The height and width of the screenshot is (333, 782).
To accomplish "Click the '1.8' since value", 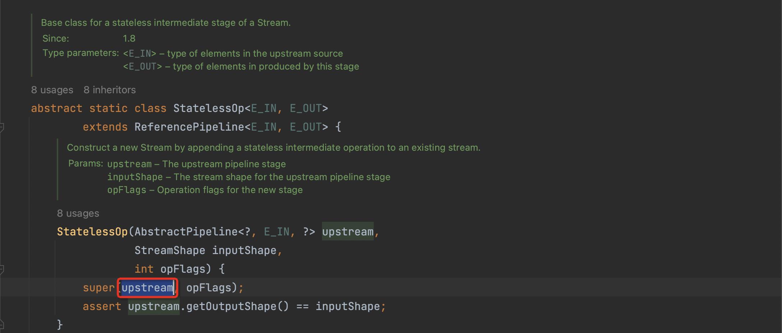I will [129, 38].
